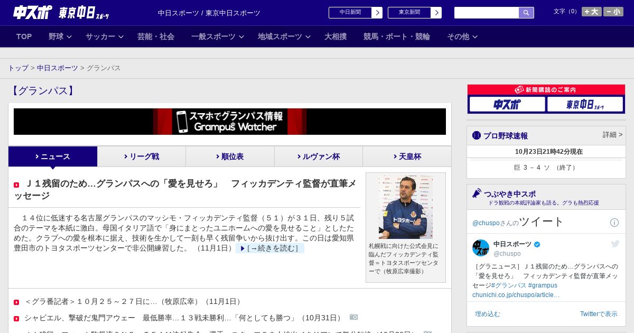
Task: Expand chevron next to 一般スポーツ
Action: (x=241, y=36)
